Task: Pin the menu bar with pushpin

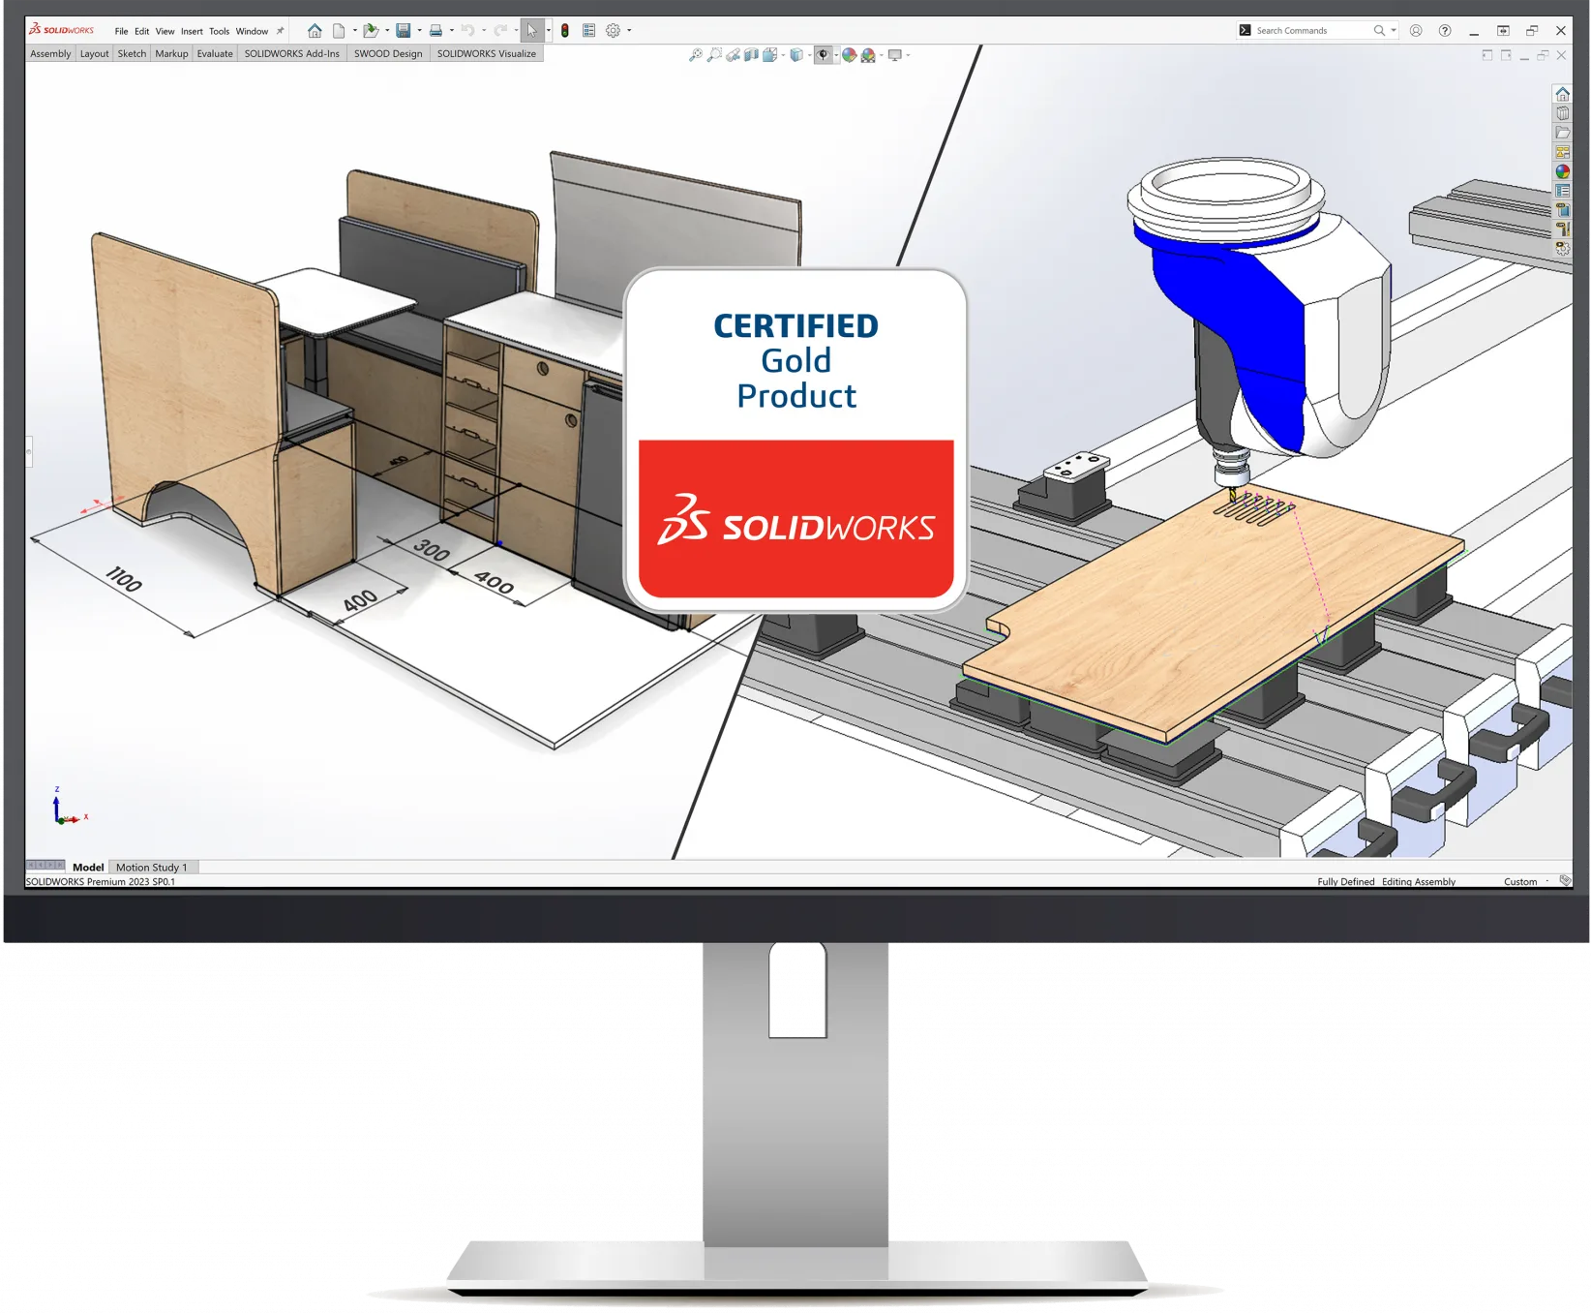Action: point(281,31)
